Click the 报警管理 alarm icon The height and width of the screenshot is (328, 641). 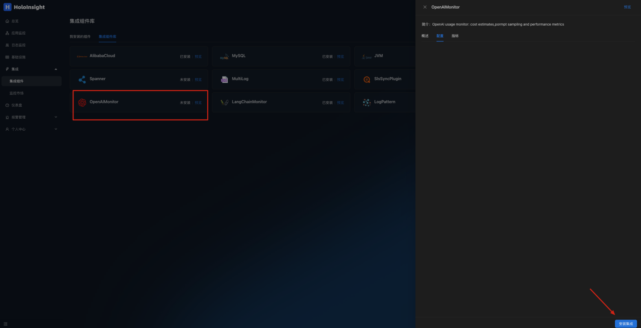(7, 117)
